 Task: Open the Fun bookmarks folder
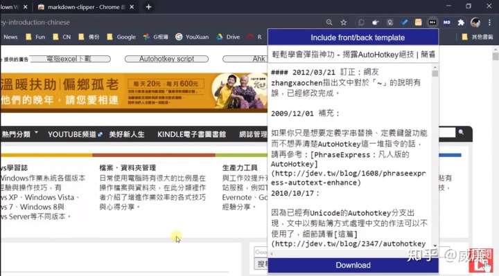35,37
